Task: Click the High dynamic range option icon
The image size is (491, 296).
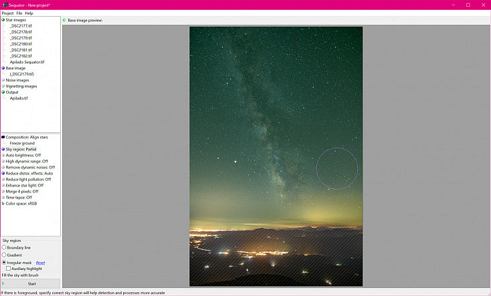Action: coord(3,161)
